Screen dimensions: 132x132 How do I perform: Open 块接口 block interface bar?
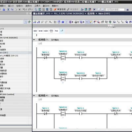111,25
